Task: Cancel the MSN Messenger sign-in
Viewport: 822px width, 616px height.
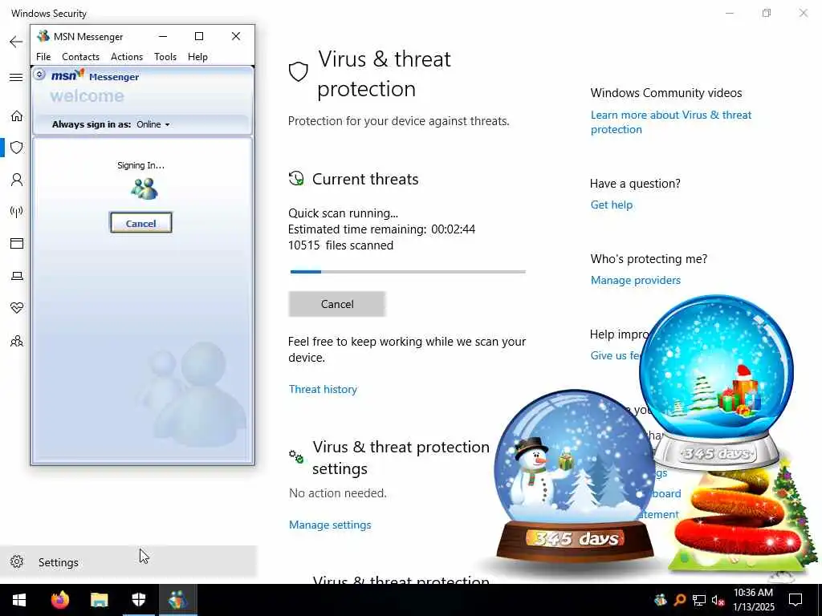Action: 141,223
